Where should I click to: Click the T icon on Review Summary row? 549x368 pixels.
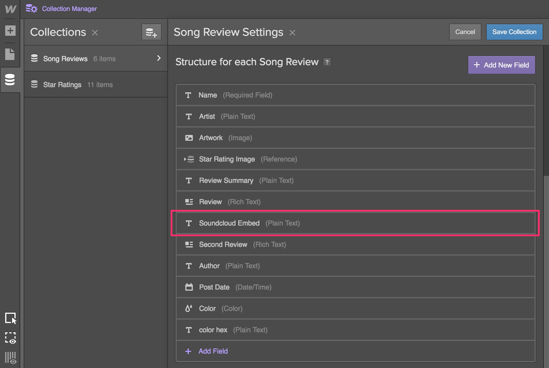click(x=189, y=181)
